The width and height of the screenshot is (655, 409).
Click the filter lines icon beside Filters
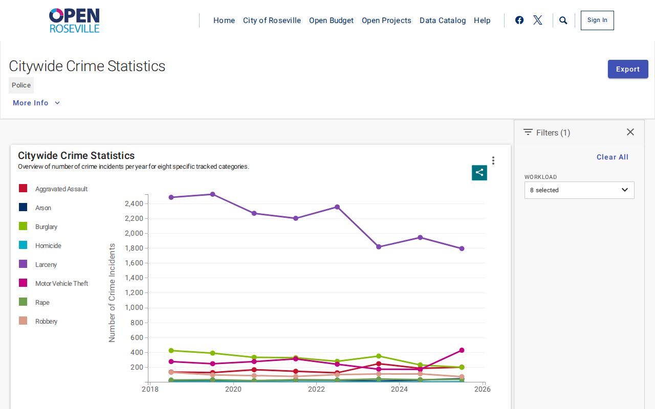[528, 132]
